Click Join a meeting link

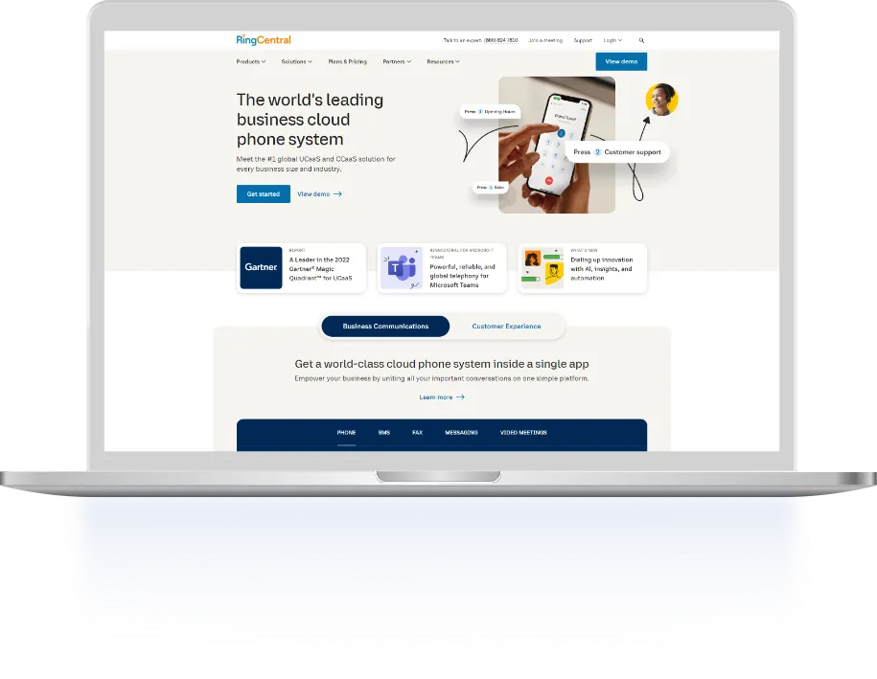point(545,40)
